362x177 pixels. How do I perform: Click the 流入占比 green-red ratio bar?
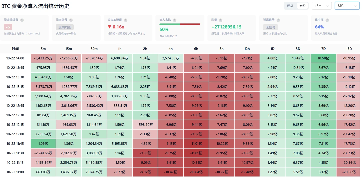click(180, 24)
